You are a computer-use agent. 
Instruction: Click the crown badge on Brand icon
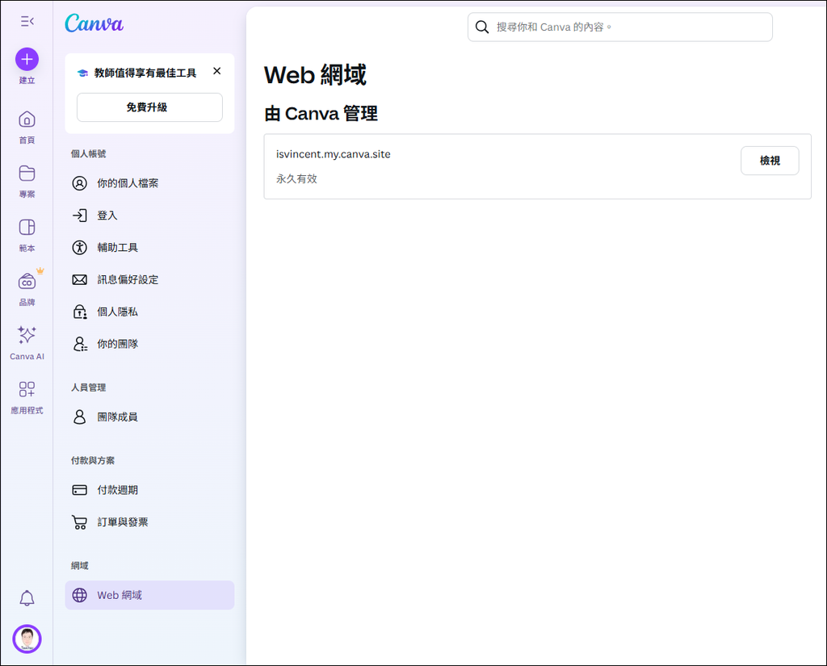[x=40, y=271]
